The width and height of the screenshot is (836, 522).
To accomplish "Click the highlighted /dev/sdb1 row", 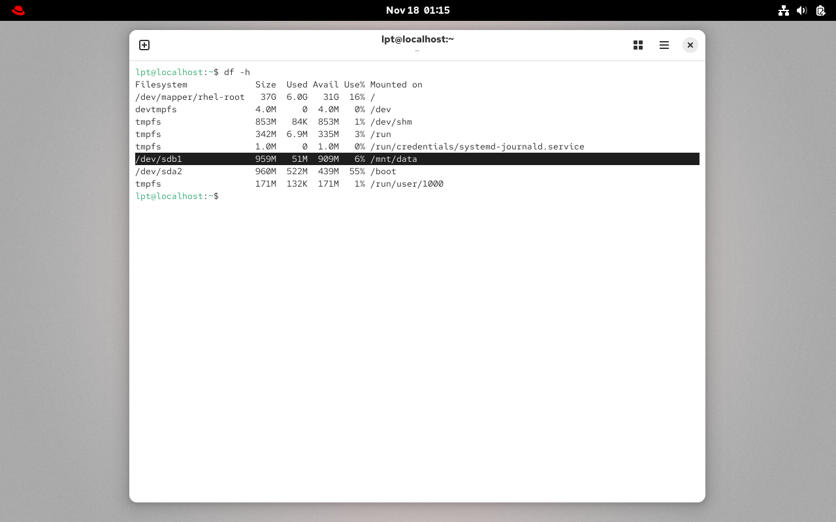I will click(417, 159).
